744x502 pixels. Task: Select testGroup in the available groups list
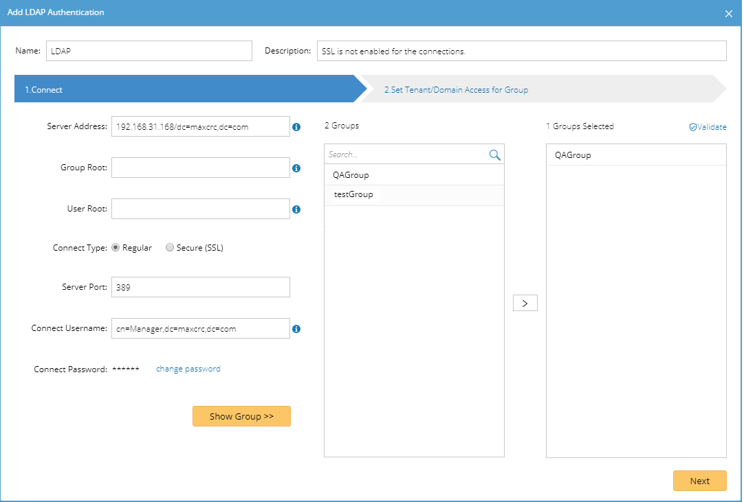pos(353,195)
